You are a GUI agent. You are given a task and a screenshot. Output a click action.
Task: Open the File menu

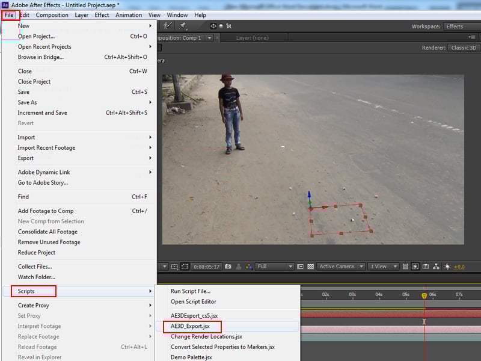tap(9, 15)
